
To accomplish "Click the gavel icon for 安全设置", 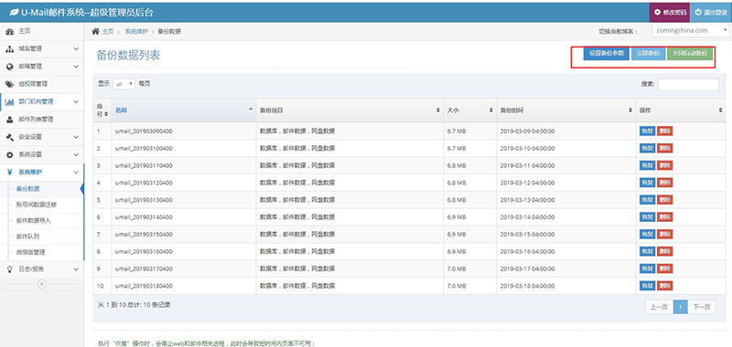I will click(9, 137).
